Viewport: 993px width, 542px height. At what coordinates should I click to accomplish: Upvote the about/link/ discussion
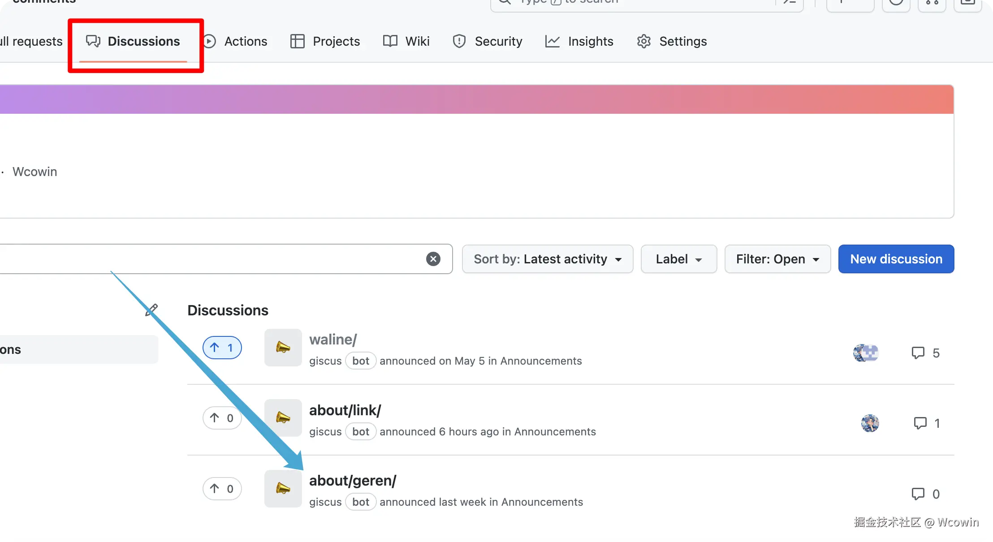[222, 418]
